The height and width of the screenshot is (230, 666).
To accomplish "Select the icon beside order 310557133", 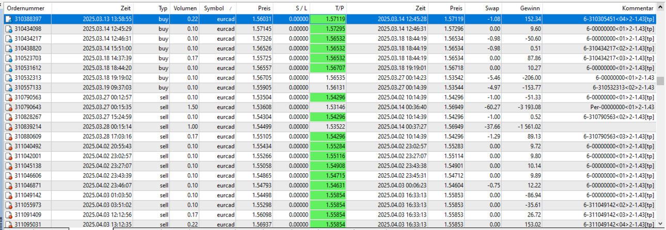I will point(8,87).
